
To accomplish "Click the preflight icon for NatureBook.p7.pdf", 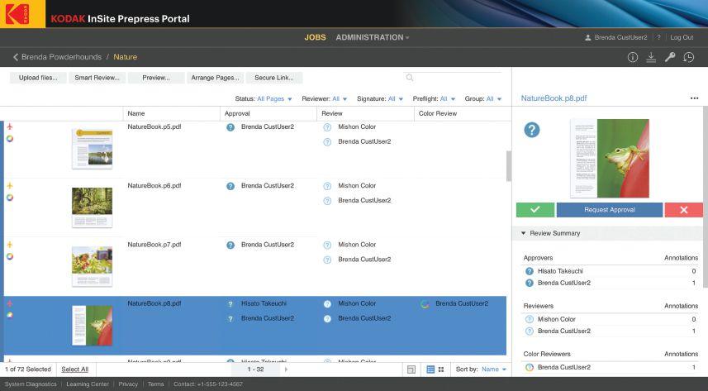I will 9,245.
